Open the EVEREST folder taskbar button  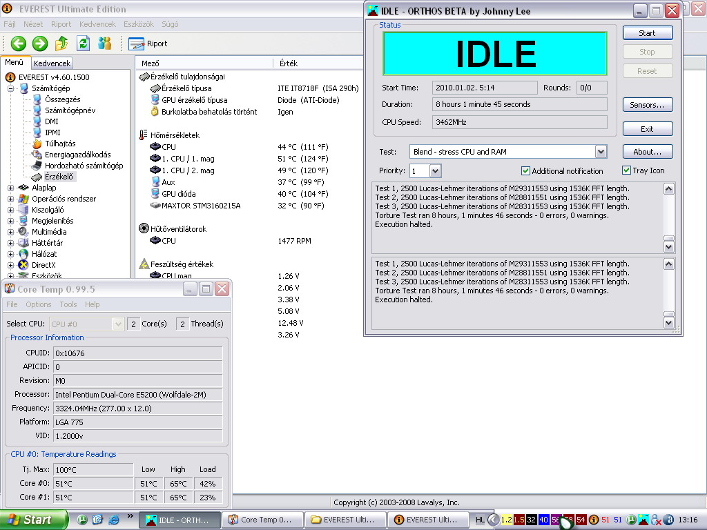click(345, 520)
